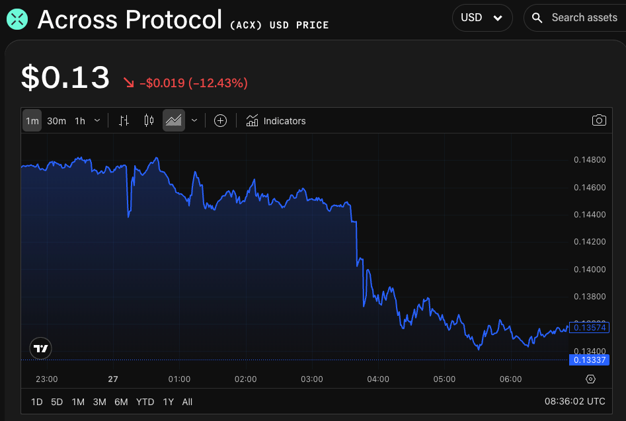
Task: Click the Across Protocol token logo
Action: 17,19
